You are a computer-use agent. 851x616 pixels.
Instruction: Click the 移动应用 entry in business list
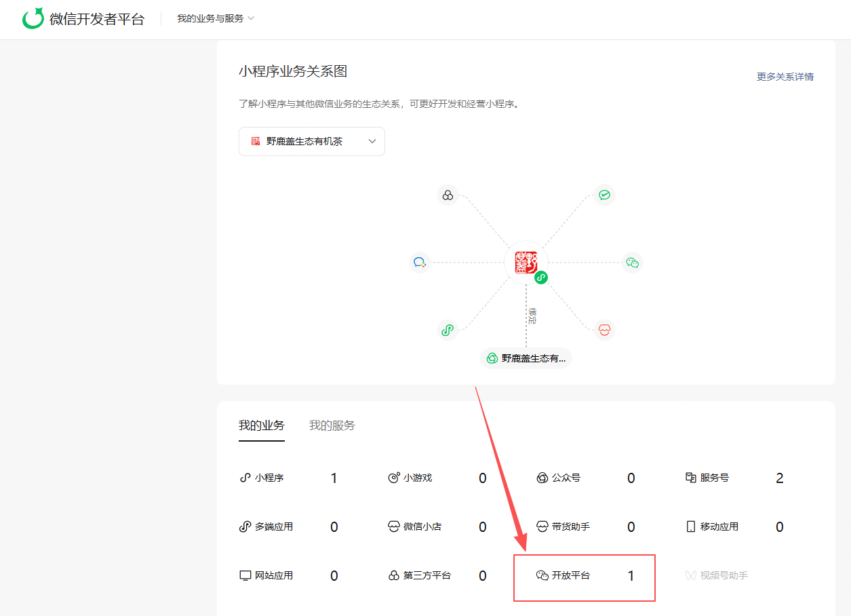coord(719,526)
